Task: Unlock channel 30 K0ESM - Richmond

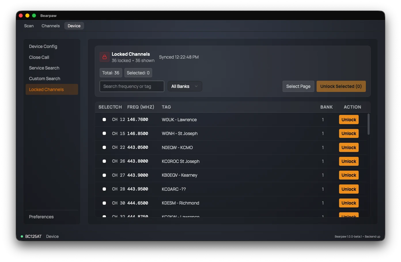Action: 349,203
